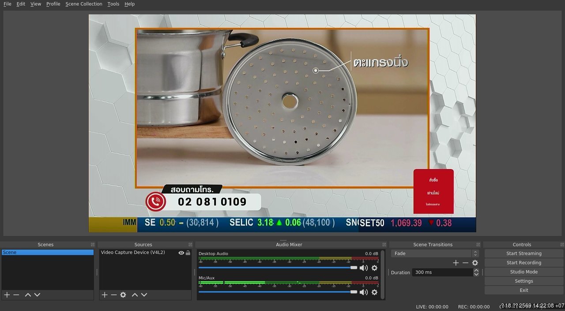Mute Desktop Audio via its speaker icon
This screenshot has width=565, height=311.
(x=363, y=268)
